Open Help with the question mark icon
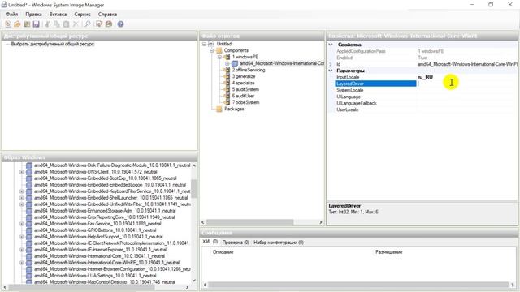The image size is (520, 292). click(x=121, y=24)
